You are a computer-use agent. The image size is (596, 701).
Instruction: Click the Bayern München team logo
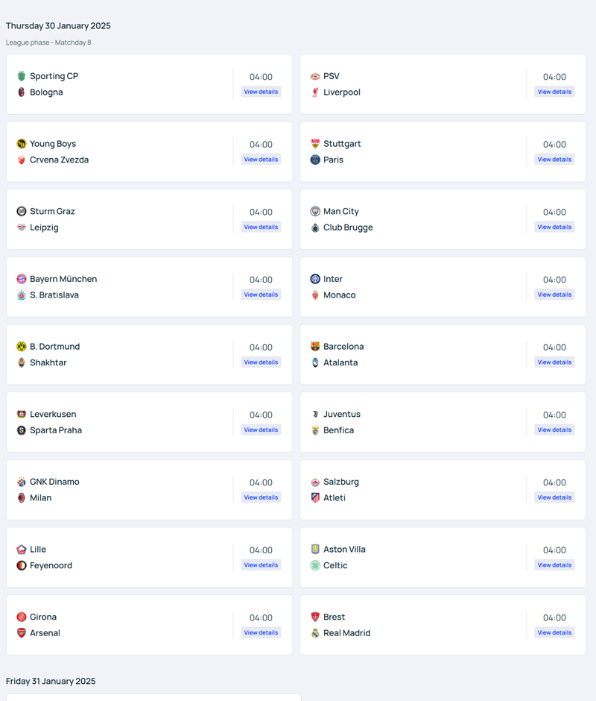[22, 279]
